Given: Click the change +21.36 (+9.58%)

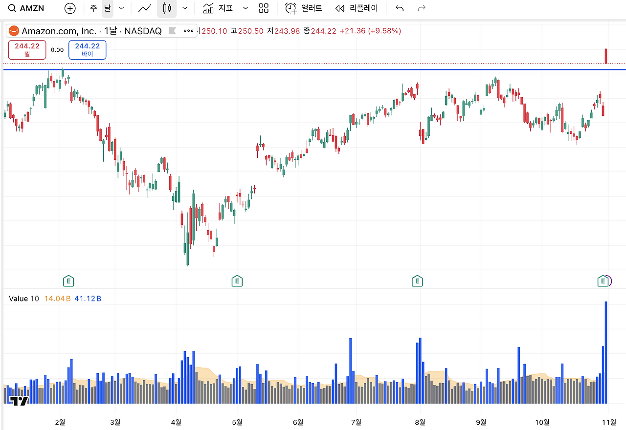Looking at the screenshot, I should [371, 31].
